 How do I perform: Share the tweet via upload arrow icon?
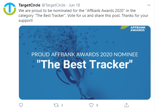(126, 105)
